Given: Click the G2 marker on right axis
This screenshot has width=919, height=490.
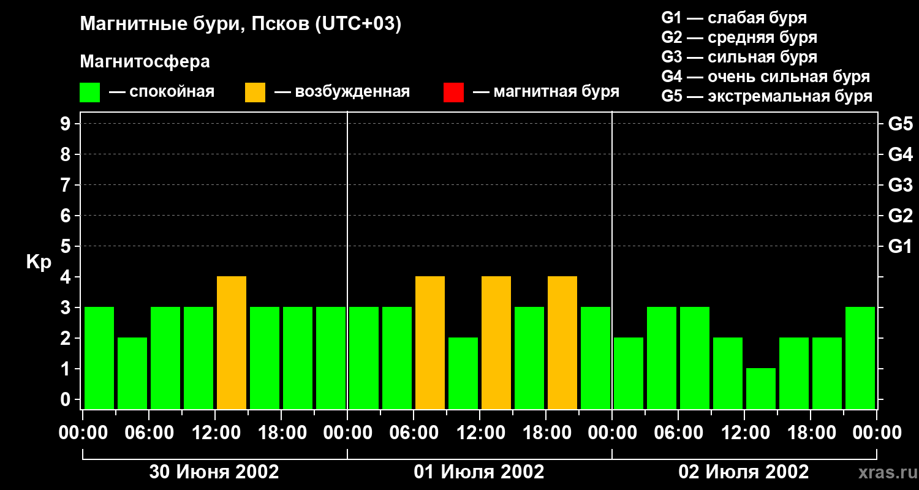Looking at the screenshot, I should pyautogui.click(x=901, y=216).
